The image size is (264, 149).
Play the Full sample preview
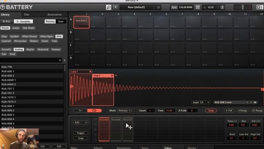pyautogui.click(x=229, y=111)
